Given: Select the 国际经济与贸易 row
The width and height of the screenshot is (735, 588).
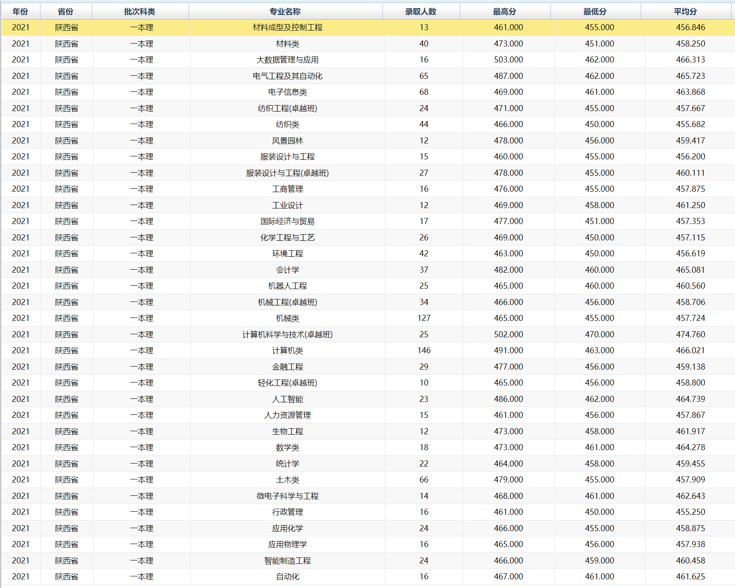Looking at the screenshot, I should click(287, 221).
